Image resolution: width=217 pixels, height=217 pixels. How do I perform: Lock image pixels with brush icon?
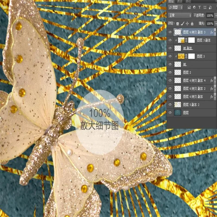(182, 24)
